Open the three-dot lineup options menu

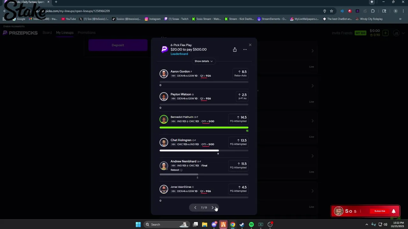coord(245,50)
